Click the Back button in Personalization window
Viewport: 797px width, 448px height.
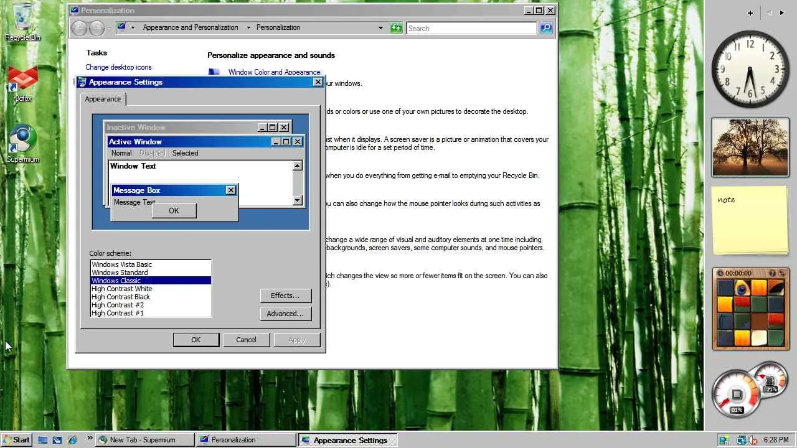click(79, 28)
